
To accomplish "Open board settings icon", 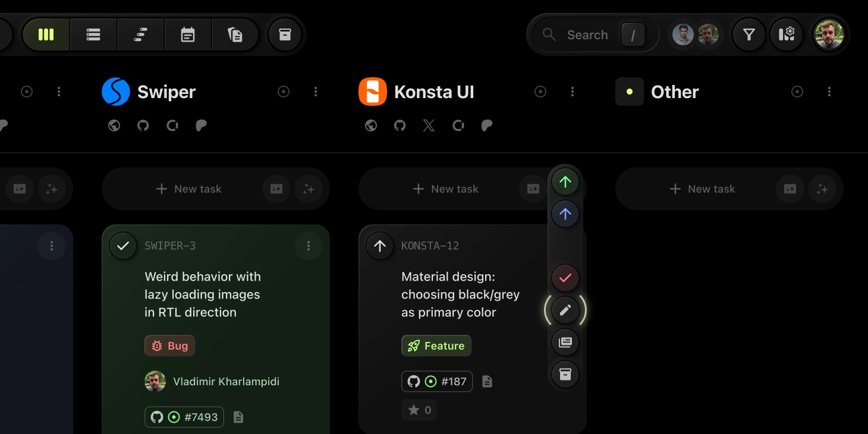I will click(787, 34).
